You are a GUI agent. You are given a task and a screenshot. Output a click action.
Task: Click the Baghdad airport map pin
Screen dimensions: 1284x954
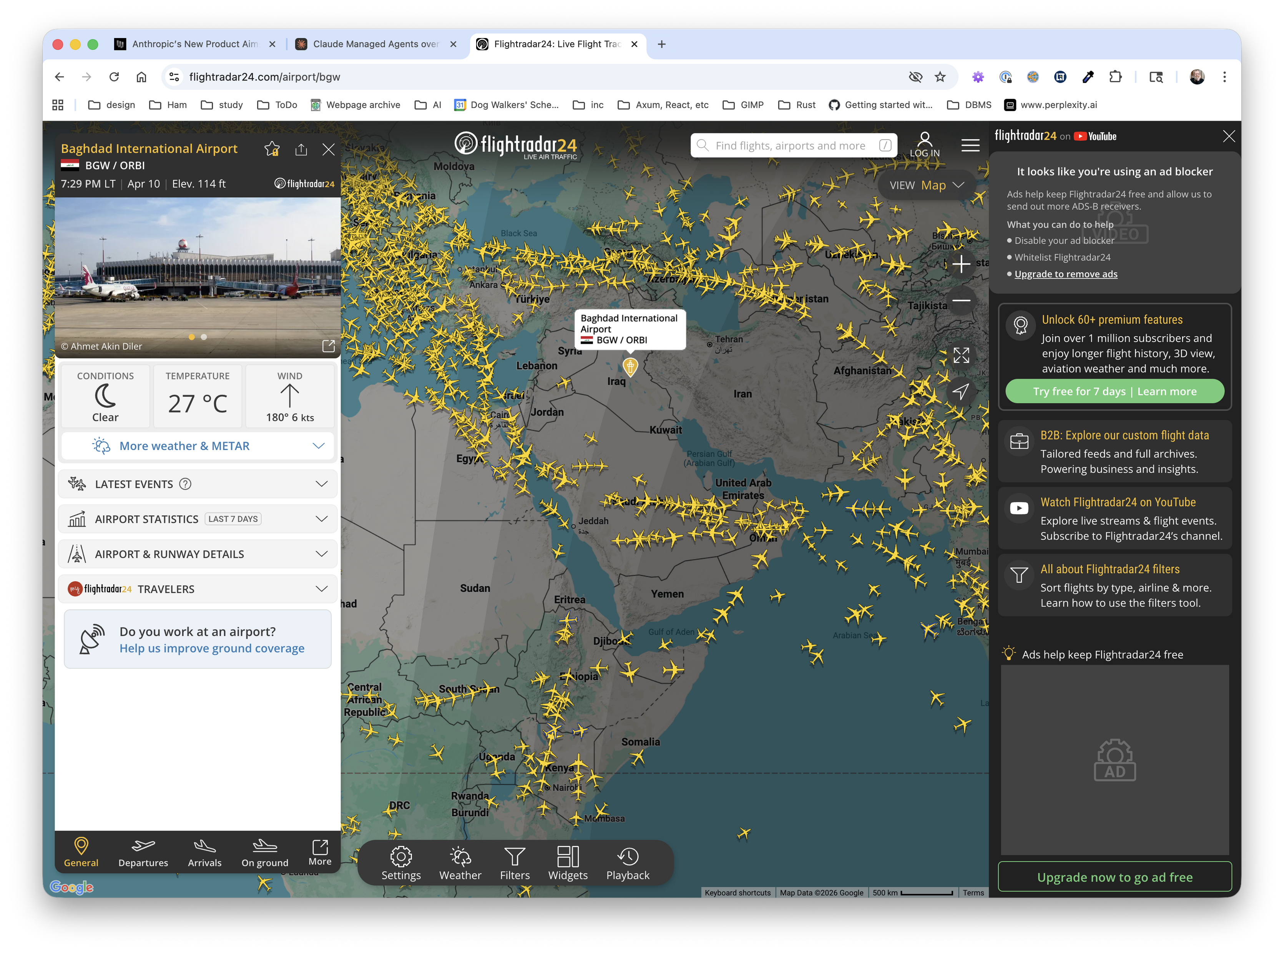[x=630, y=367]
